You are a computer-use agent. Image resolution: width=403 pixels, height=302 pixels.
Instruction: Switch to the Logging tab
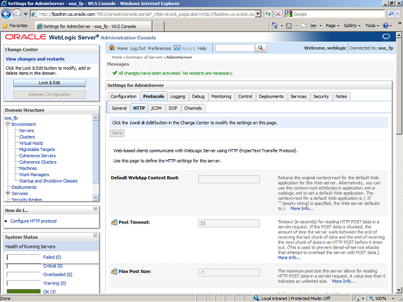pos(178,96)
